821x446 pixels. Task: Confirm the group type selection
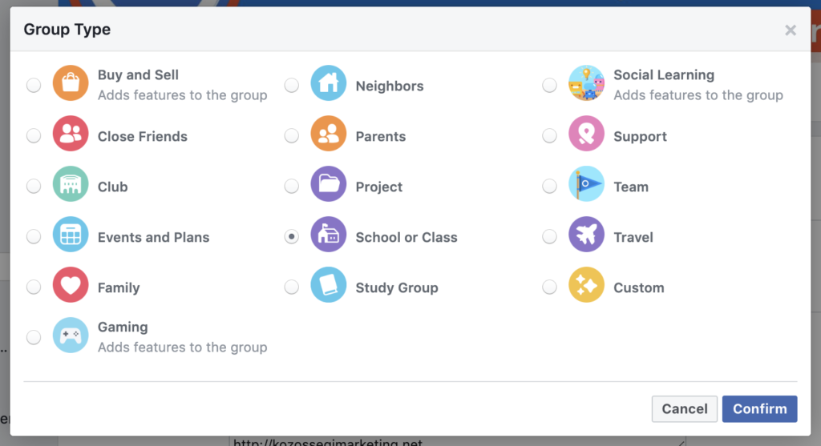[760, 409]
